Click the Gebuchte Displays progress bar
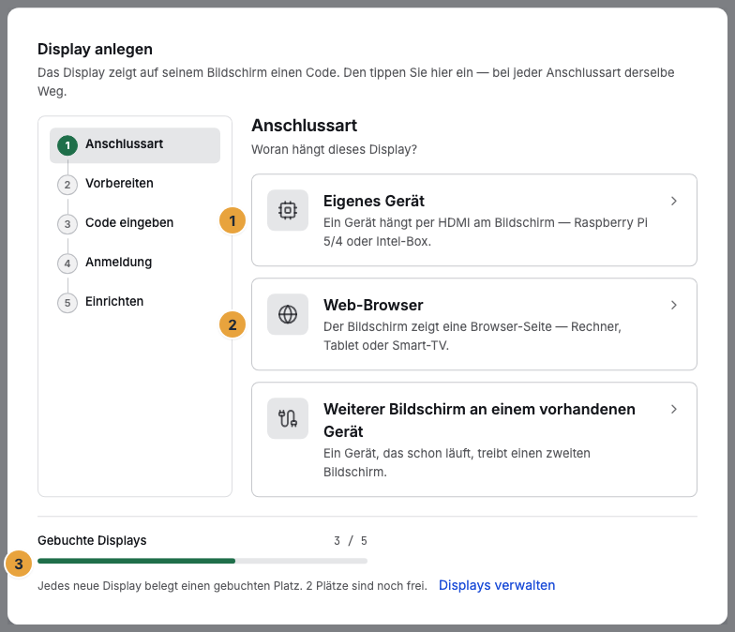The image size is (735, 632). [202, 561]
